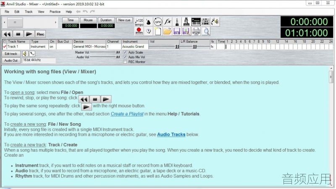The width and height of the screenshot is (336, 189).
Task: Open the help question bubble icon
Action: (149, 31)
